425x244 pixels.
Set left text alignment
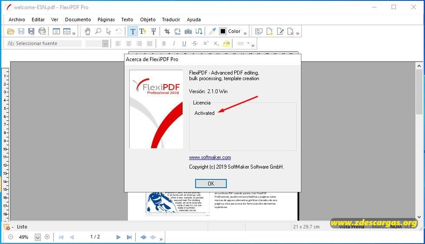tap(118, 43)
